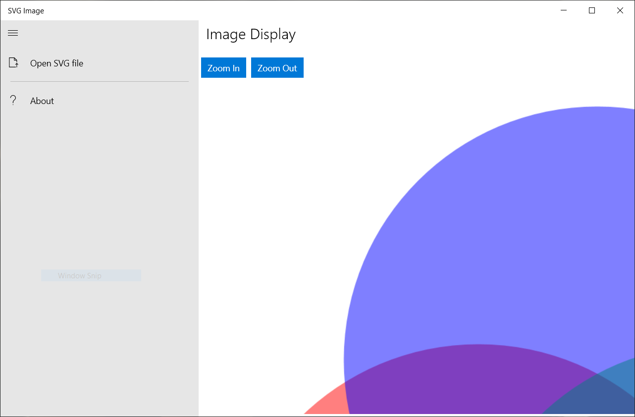Click the Image Display heading
Image resolution: width=635 pixels, height=417 pixels.
[251, 34]
